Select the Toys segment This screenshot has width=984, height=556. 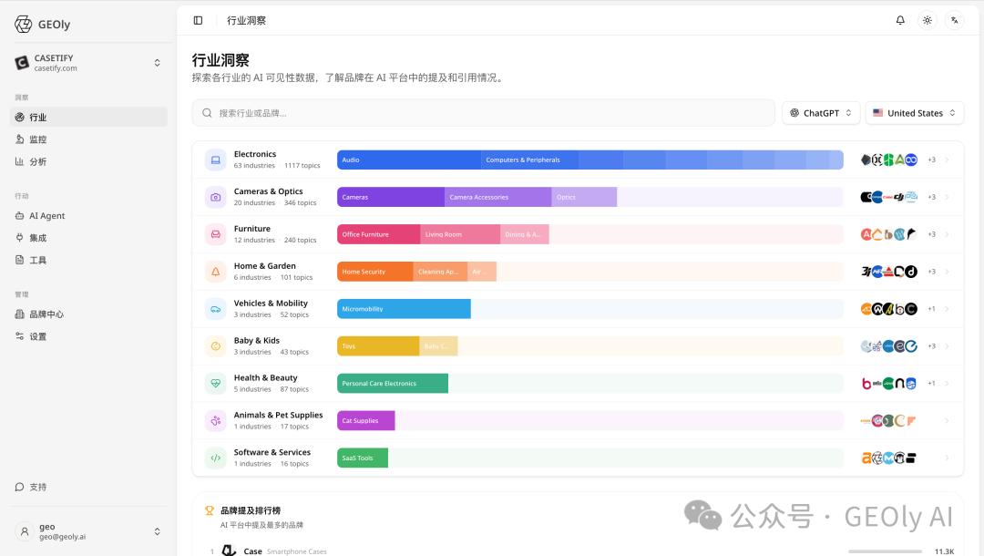click(378, 346)
